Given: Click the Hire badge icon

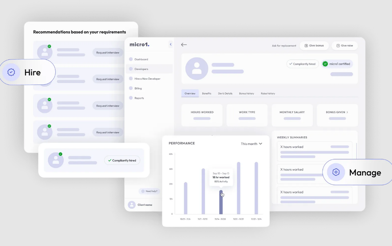Looking at the screenshot, I should pos(11,72).
